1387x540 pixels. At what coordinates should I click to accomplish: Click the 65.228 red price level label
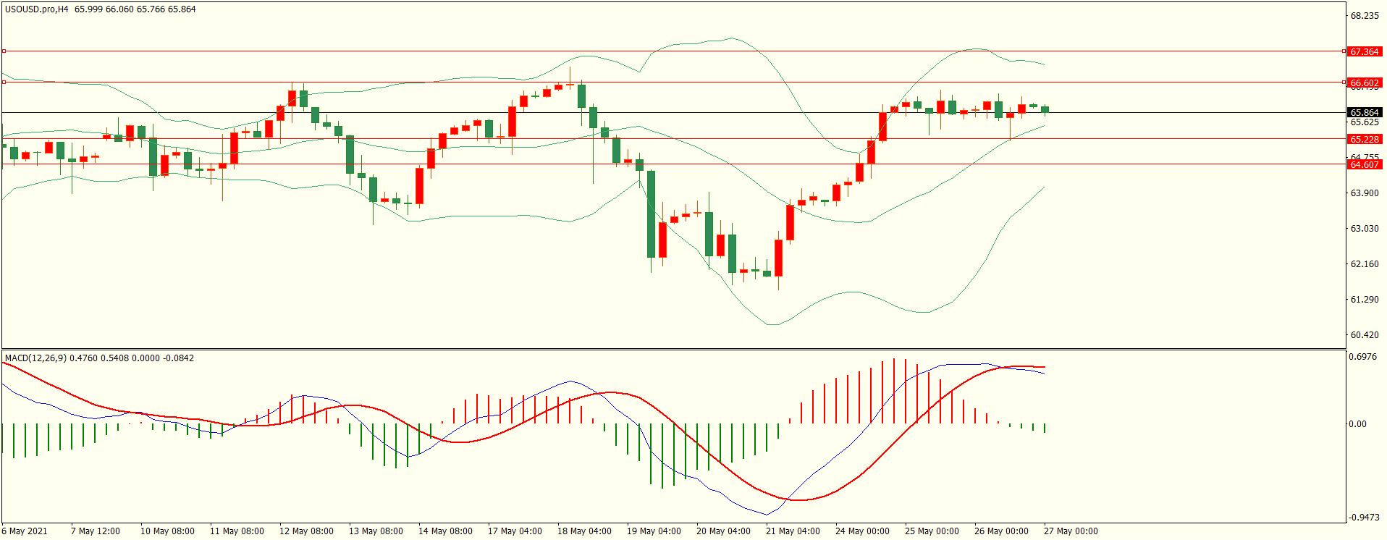pyautogui.click(x=1364, y=139)
